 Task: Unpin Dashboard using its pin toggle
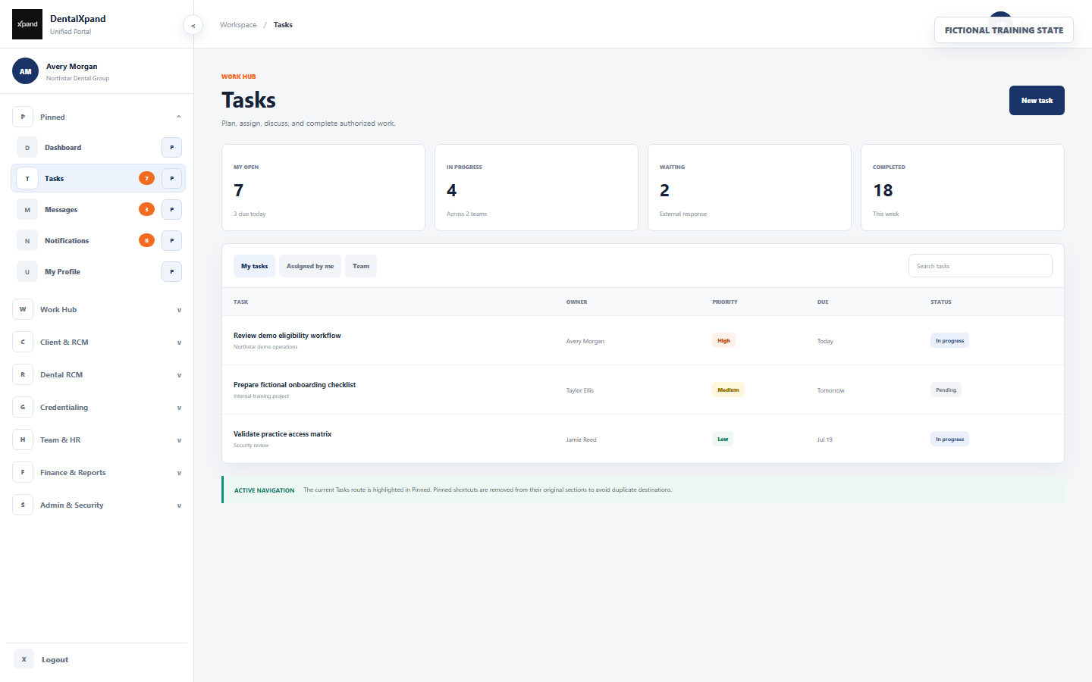(172, 148)
